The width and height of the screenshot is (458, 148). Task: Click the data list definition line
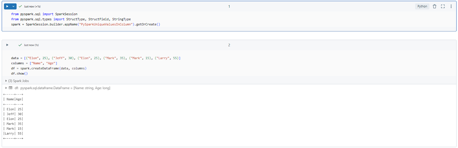click(x=96, y=58)
